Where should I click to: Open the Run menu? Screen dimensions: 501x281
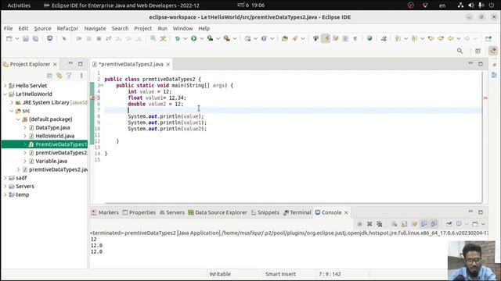pos(162,28)
